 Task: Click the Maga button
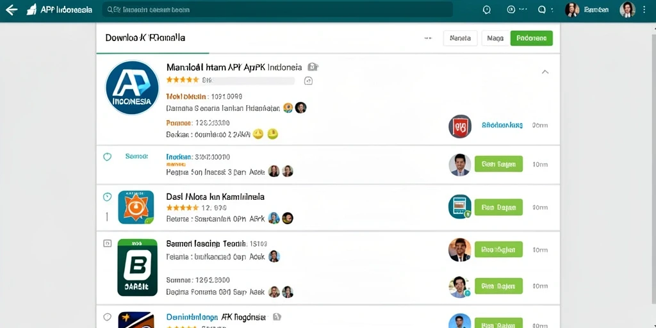tap(495, 38)
